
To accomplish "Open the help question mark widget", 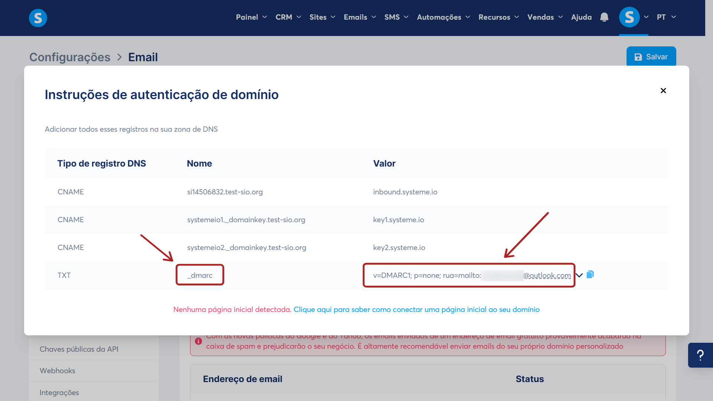I will pyautogui.click(x=700, y=355).
